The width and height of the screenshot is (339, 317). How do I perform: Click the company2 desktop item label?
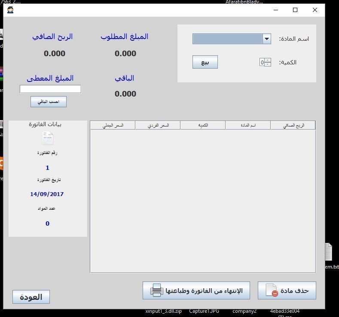coord(244,311)
